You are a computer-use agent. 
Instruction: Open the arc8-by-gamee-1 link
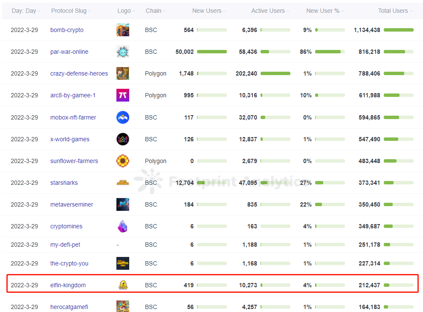(73, 95)
